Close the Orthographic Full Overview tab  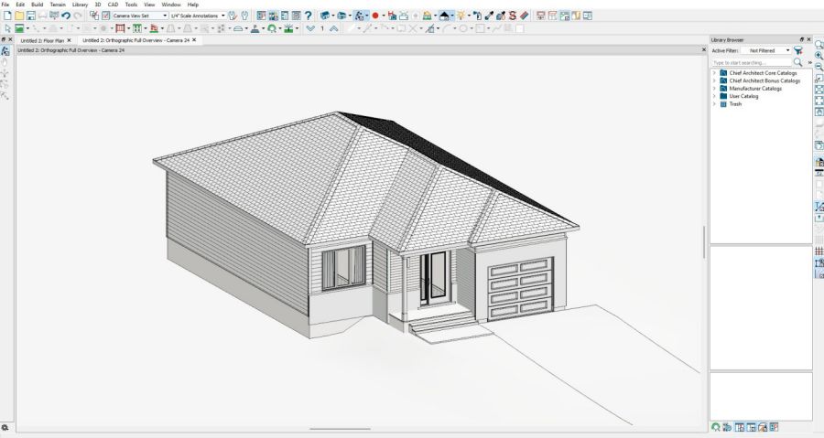click(194, 40)
